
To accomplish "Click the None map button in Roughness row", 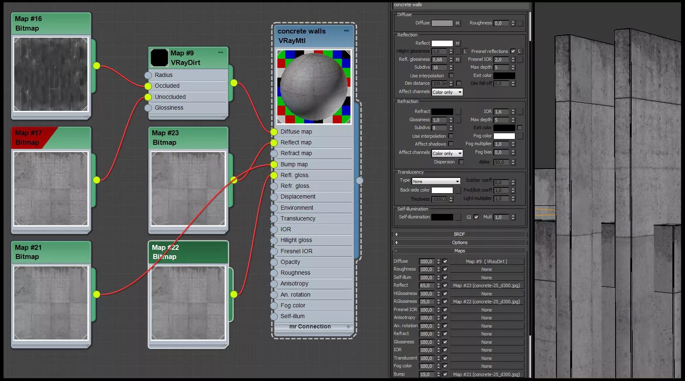I will pos(486,269).
